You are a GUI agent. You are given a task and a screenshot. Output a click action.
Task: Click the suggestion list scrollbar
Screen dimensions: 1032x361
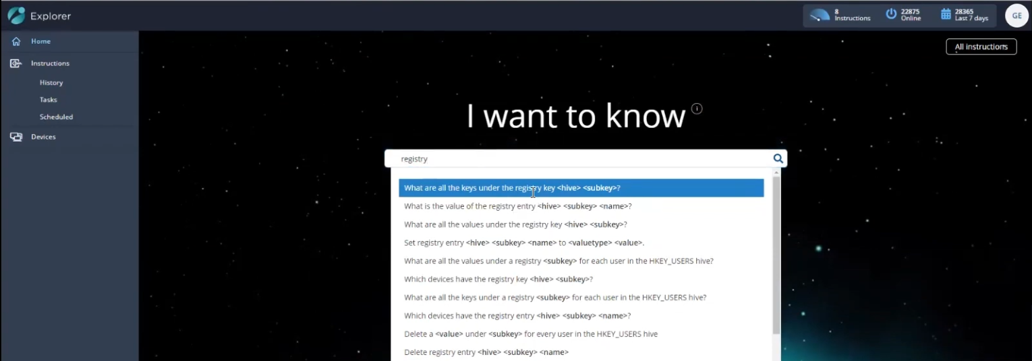[x=776, y=255]
